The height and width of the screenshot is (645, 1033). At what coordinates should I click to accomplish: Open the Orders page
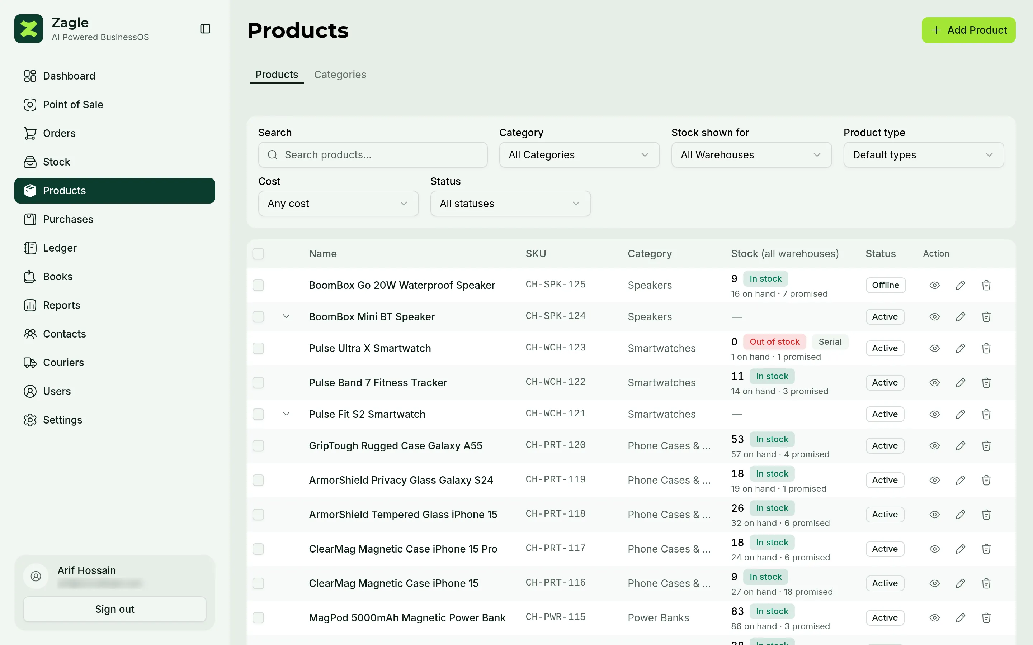tap(114, 133)
